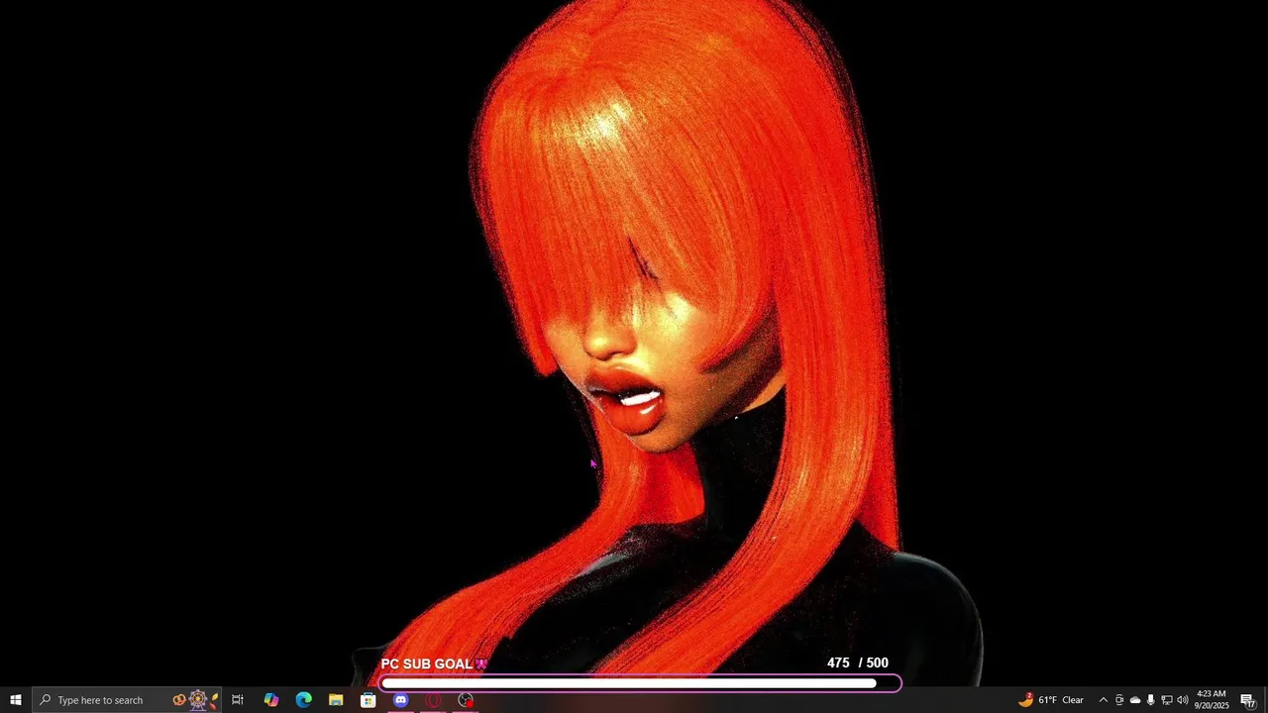Open the volume speaker tray icon
Screen dimensions: 1268x713
(x=1183, y=700)
